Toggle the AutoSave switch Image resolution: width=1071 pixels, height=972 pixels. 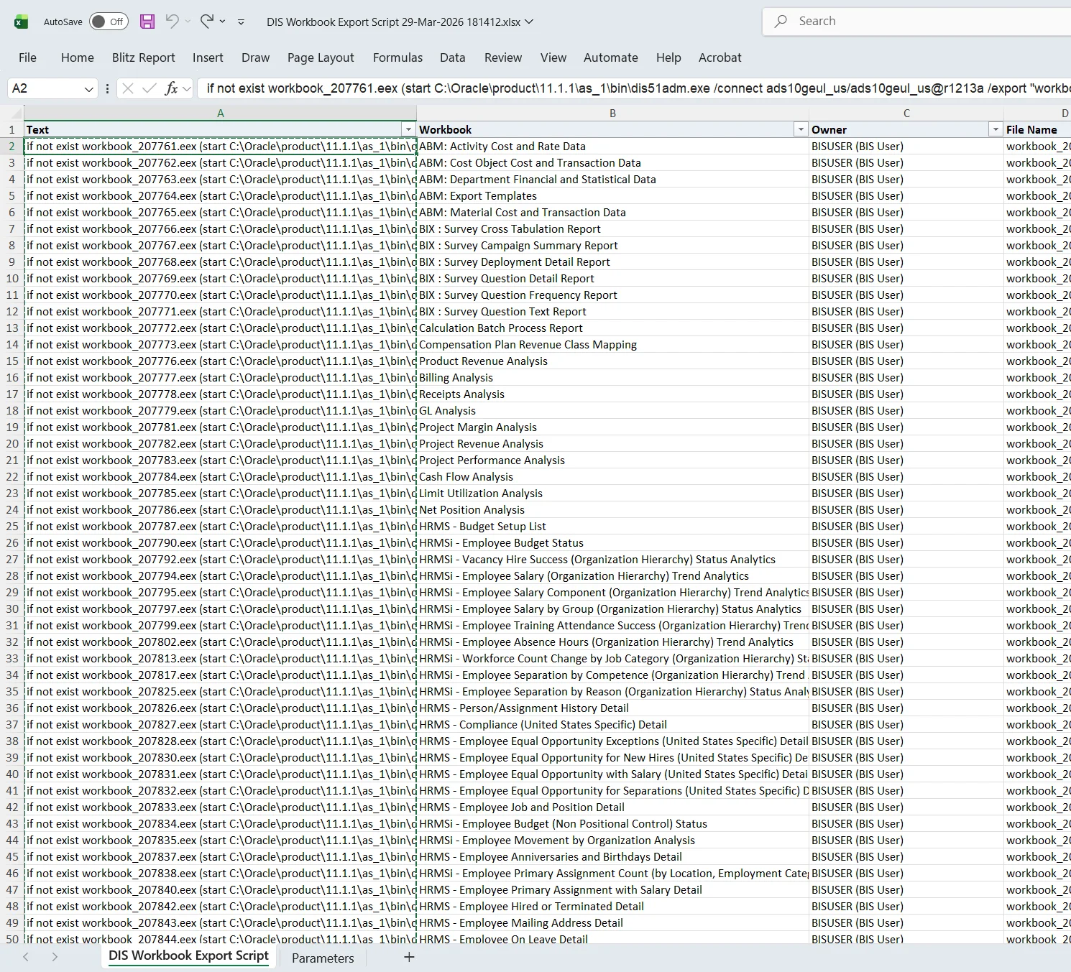(109, 22)
